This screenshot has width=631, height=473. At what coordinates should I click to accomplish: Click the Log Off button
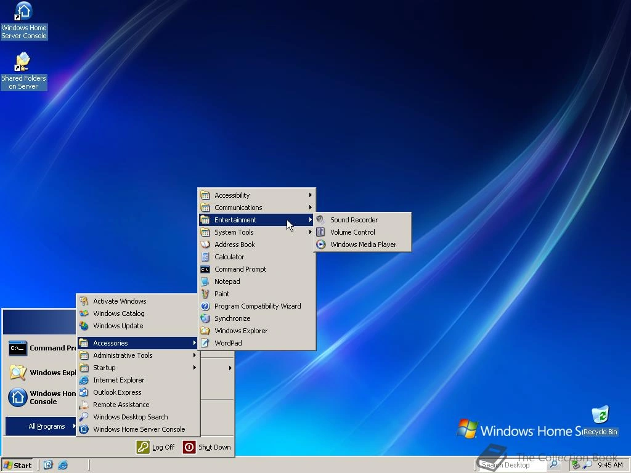[156, 448]
